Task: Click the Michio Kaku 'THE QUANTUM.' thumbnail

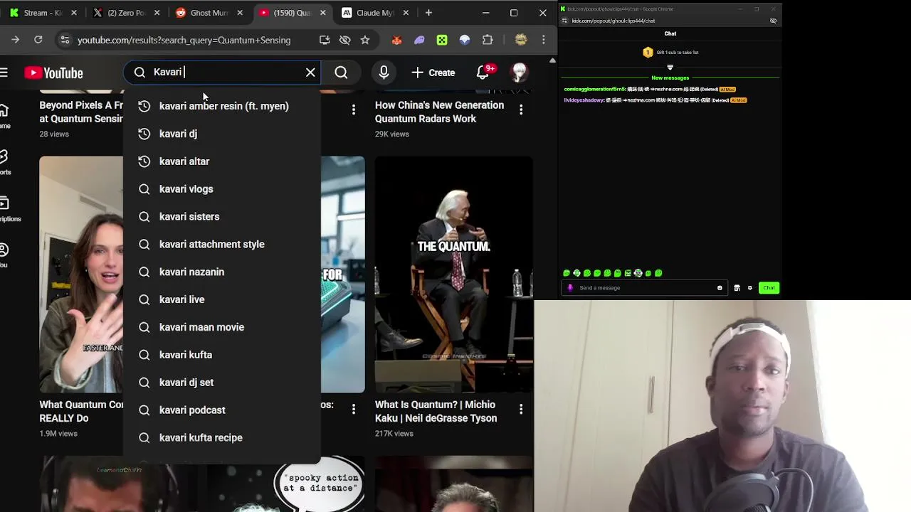Action: tap(453, 274)
